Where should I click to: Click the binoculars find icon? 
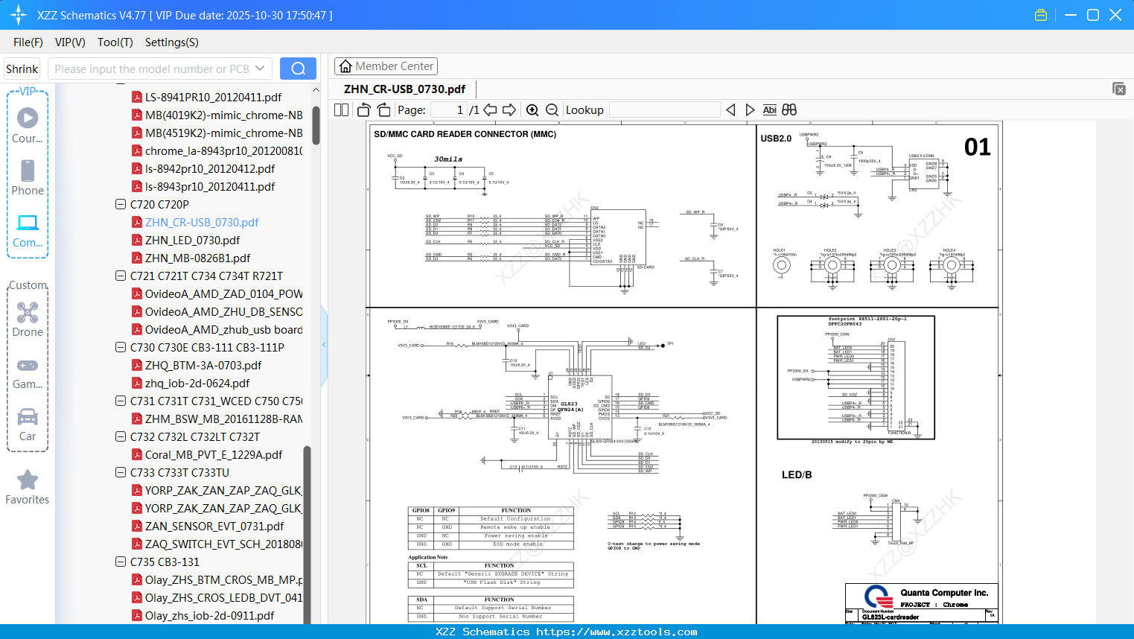tap(789, 110)
